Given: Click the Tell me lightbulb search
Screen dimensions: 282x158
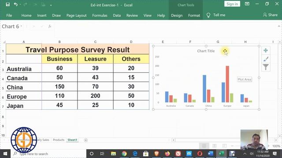Looking at the screenshot, I should pyautogui.click(x=216, y=15).
